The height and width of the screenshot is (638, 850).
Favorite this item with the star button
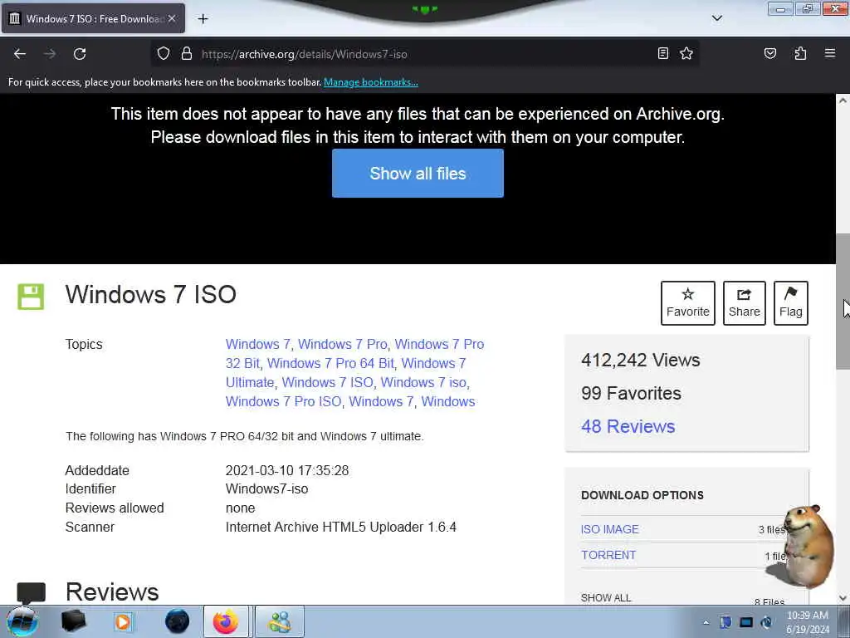click(x=688, y=302)
